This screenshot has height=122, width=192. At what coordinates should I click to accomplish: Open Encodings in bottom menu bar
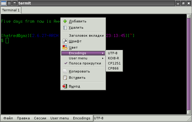82,118
